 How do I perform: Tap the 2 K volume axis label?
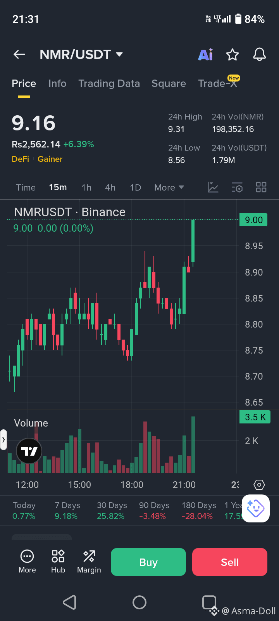click(x=251, y=441)
